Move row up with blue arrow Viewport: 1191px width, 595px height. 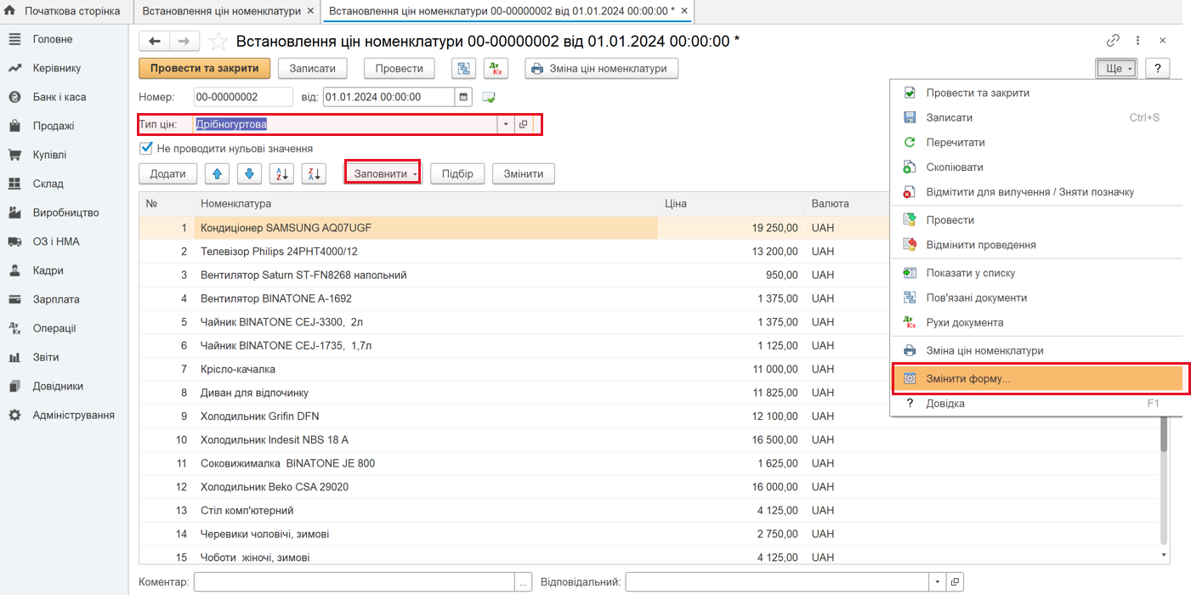click(218, 173)
